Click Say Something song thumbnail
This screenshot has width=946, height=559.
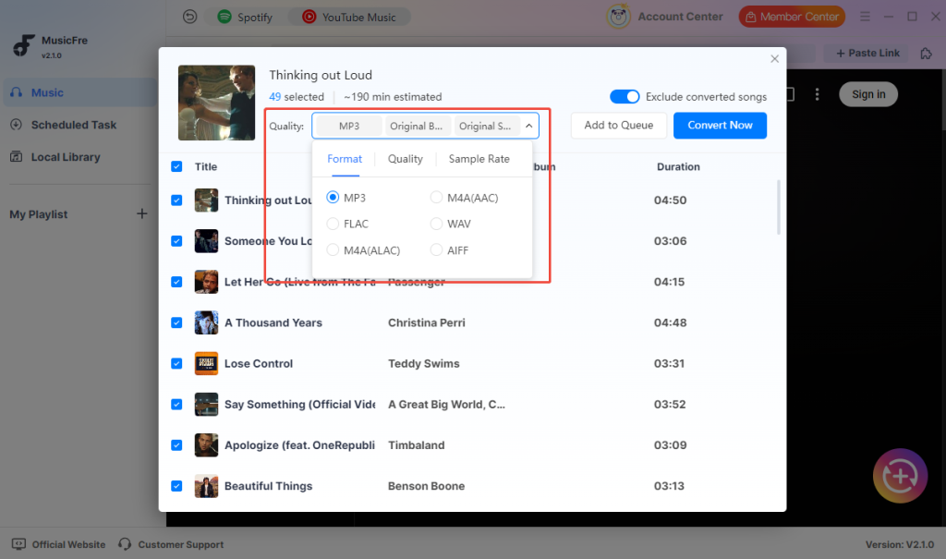click(206, 405)
